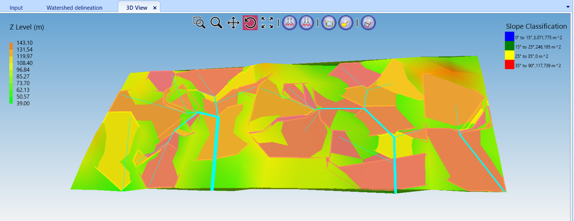Increase vertical exaggeration with up-arrows icon
The width and height of the screenshot is (574, 221).
point(290,23)
